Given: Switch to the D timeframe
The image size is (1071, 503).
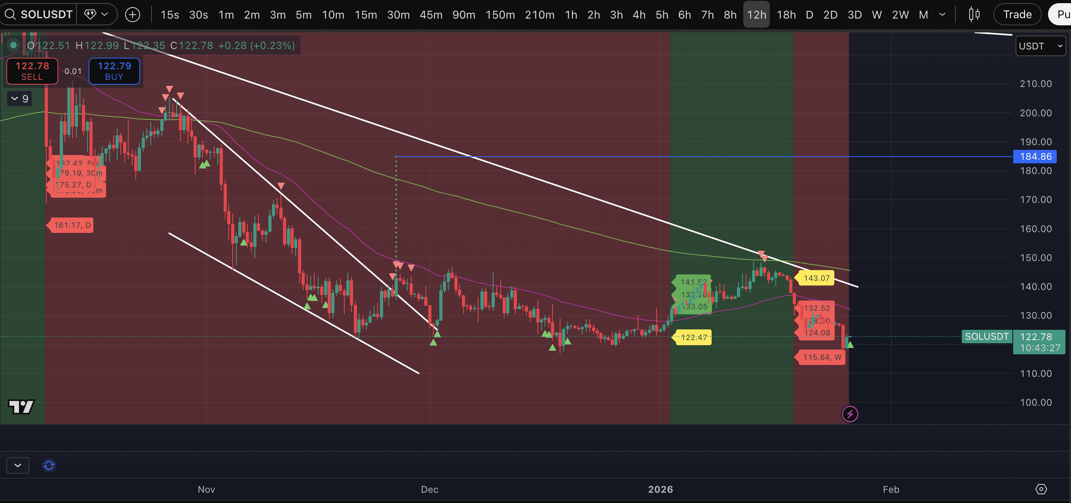Looking at the screenshot, I should pos(809,15).
